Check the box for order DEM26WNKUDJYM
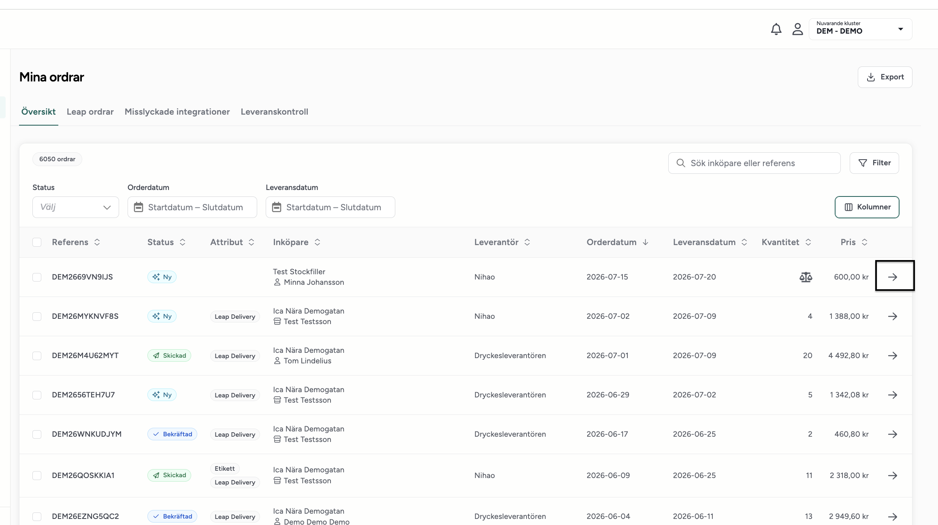938x525 pixels. click(x=37, y=434)
